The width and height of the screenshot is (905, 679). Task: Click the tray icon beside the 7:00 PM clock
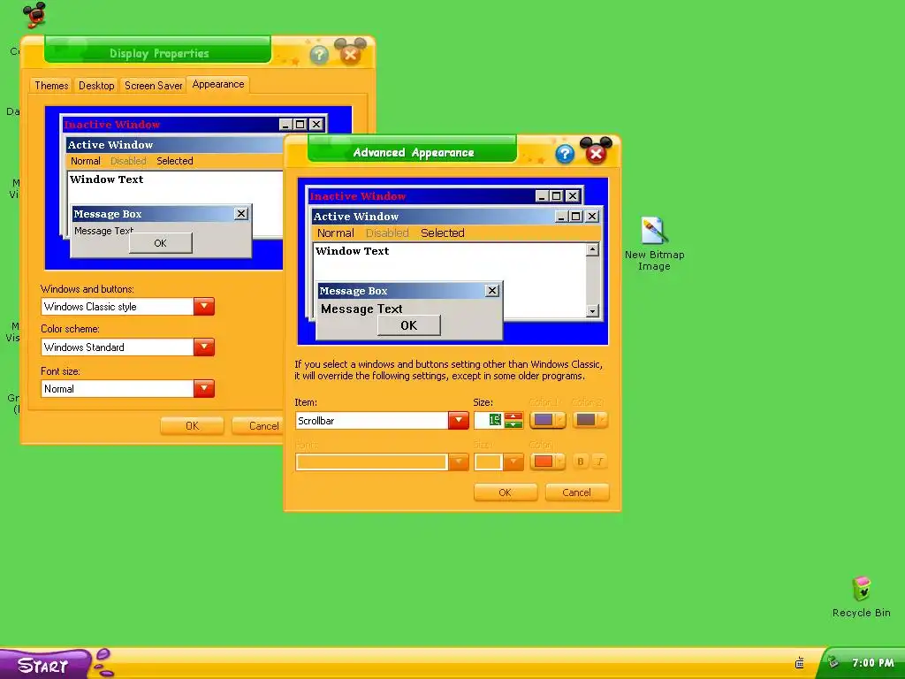833,662
